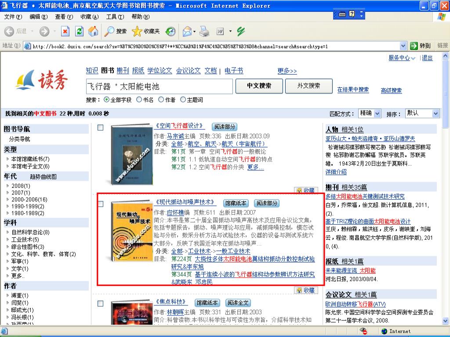Open the magnifier Search toolbar button
Viewport: 450px width, 337px height.
pyautogui.click(x=115, y=31)
